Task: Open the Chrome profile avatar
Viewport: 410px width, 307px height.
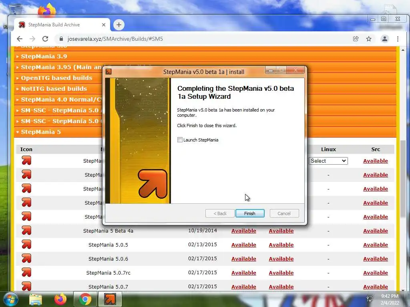Action: tap(385, 39)
